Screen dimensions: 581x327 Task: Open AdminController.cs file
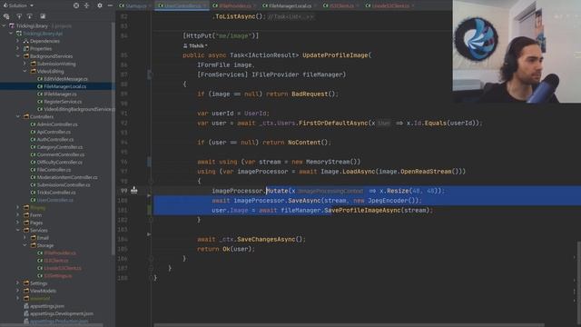coord(57,124)
